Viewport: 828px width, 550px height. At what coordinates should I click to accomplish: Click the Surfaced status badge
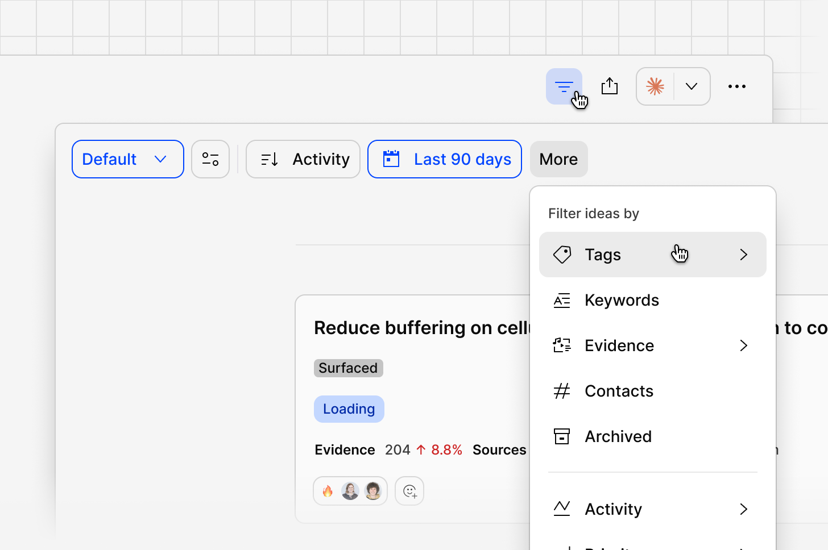pos(348,368)
